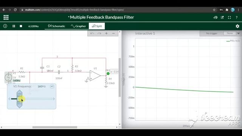The height and width of the screenshot is (136, 242).
Task: Reload the page with refresh icon
Action: [15, 10]
